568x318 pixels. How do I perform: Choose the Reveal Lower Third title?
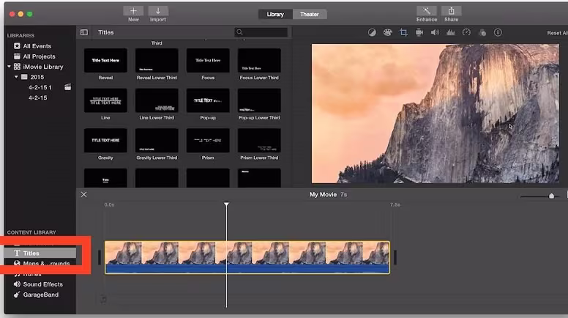pos(157,60)
